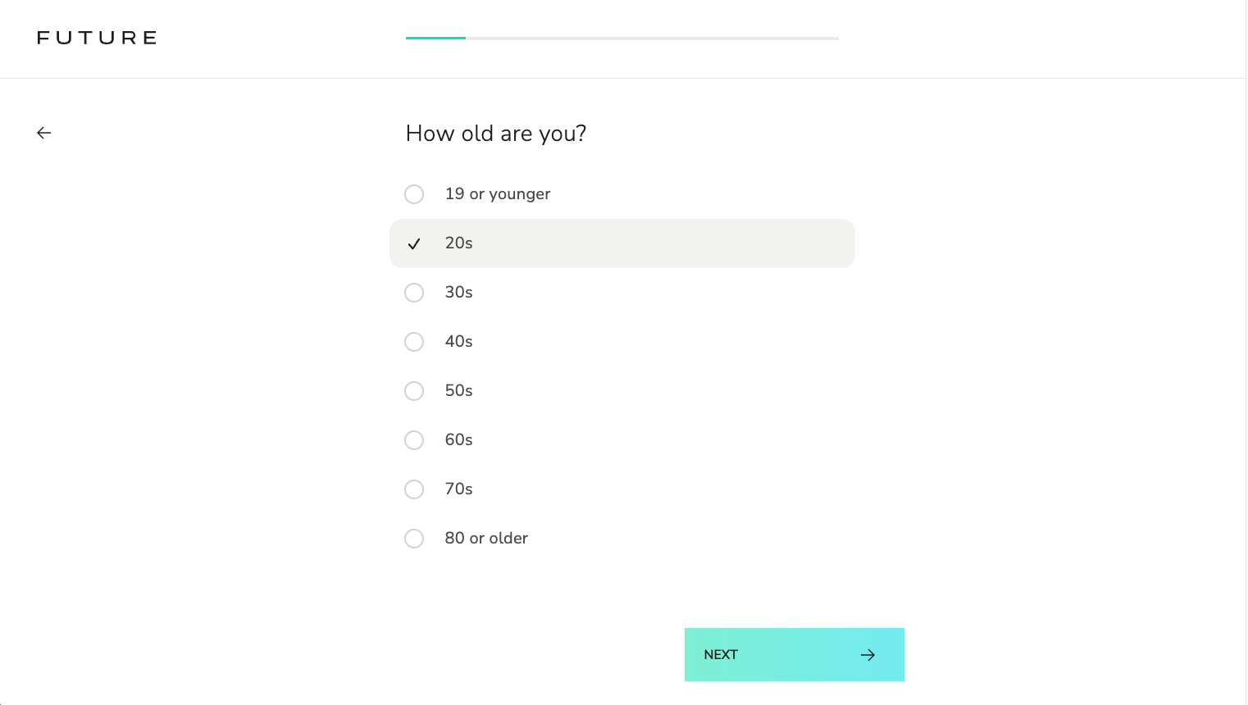This screenshot has width=1248, height=705.
Task: Click the NEXT text label
Action: point(720,654)
